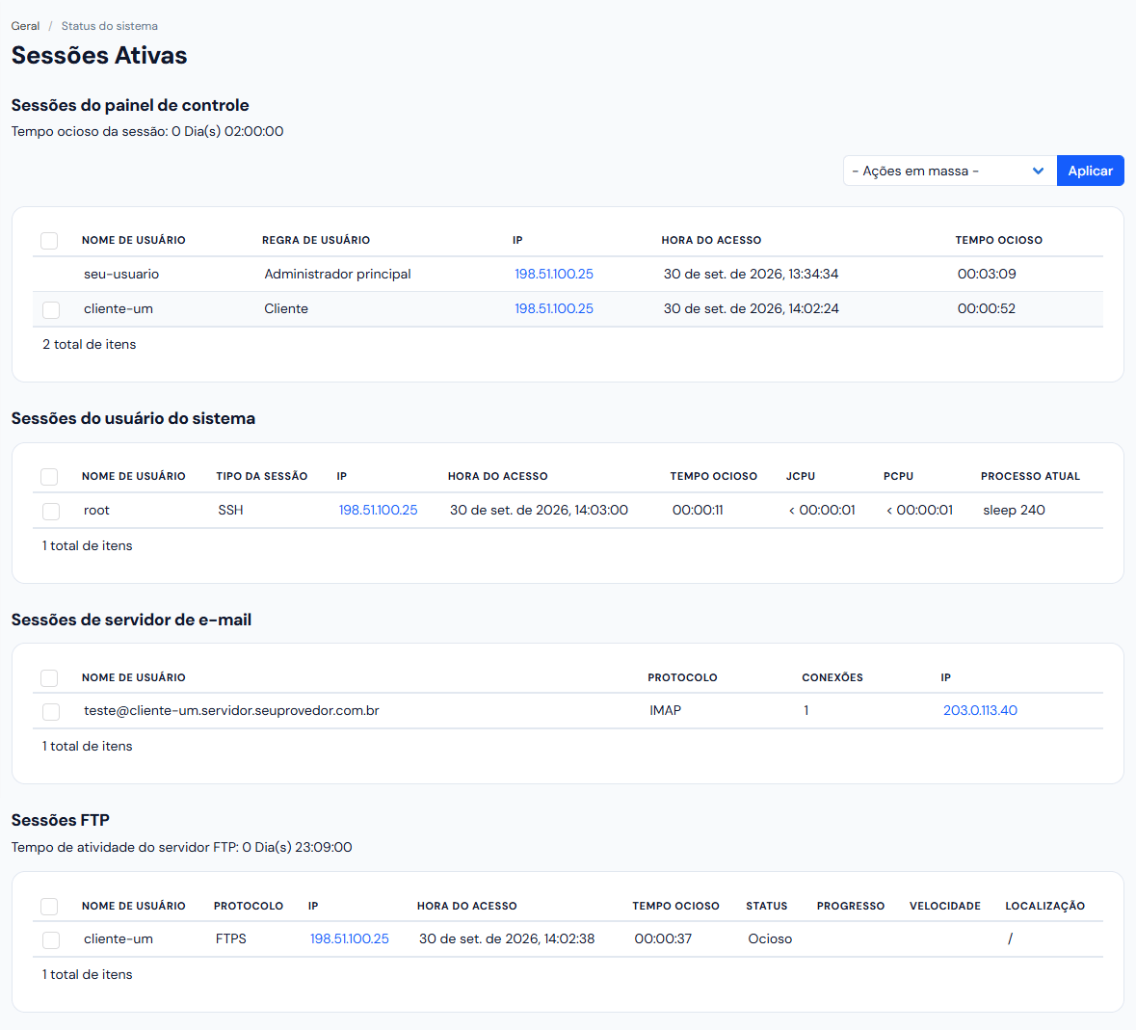The image size is (1136, 1030).
Task: Sort control panel sessions by Tempo ocioso
Action: [x=998, y=241]
